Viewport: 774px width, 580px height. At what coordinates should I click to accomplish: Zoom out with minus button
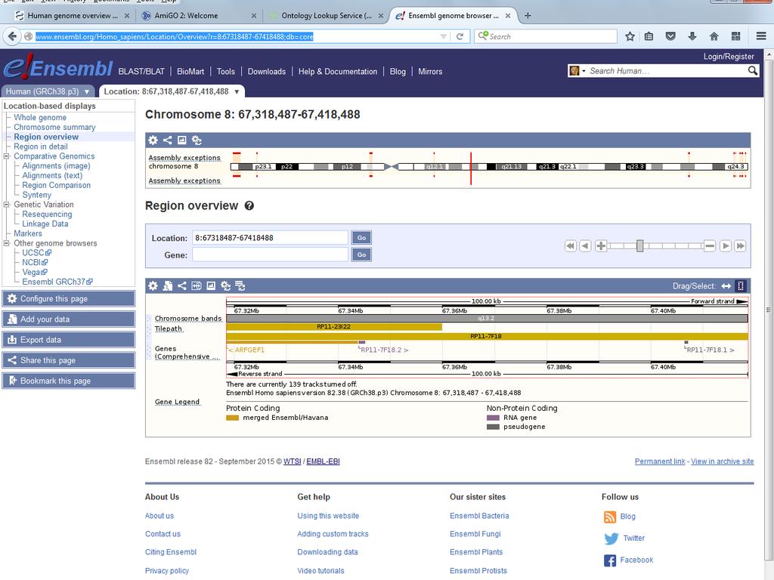coord(710,245)
